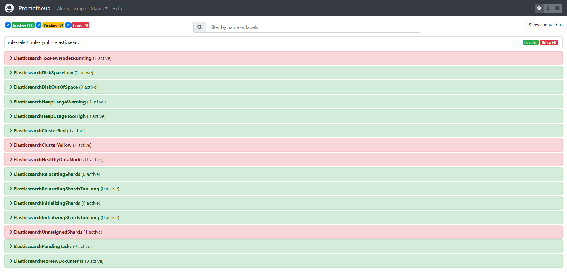The image size is (567, 276).
Task: Open the Help page in navbar
Action: coord(117,9)
